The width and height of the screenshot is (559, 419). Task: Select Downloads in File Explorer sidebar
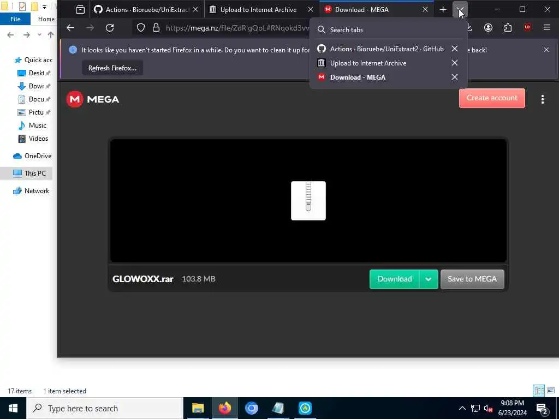pos(34,86)
